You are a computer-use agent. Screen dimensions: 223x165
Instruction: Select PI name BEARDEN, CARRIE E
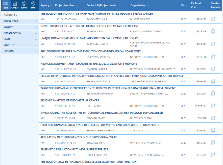[97, 69]
